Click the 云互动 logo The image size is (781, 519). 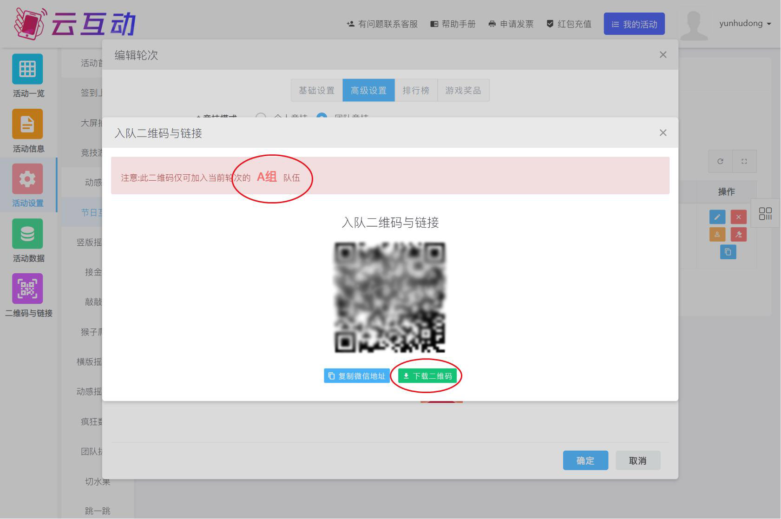(75, 23)
